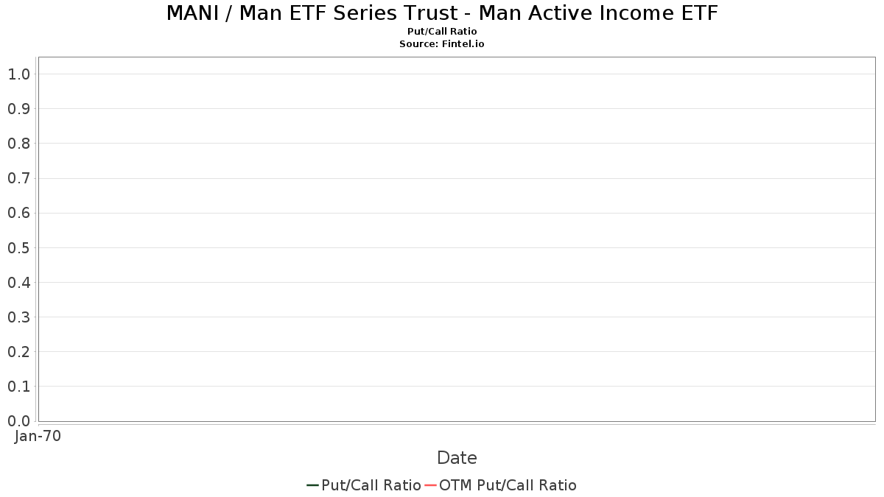Click the 0.1 y-axis label

[x=18, y=387]
